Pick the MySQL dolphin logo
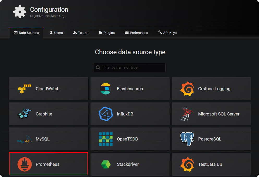The height and width of the screenshot is (177, 259). pyautogui.click(x=25, y=139)
